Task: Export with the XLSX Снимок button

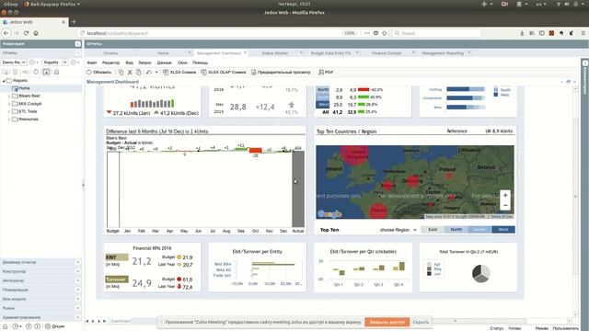Action: tap(179, 72)
